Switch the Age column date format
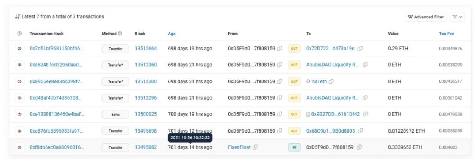Screen dimensions: 476x162 click(172, 34)
